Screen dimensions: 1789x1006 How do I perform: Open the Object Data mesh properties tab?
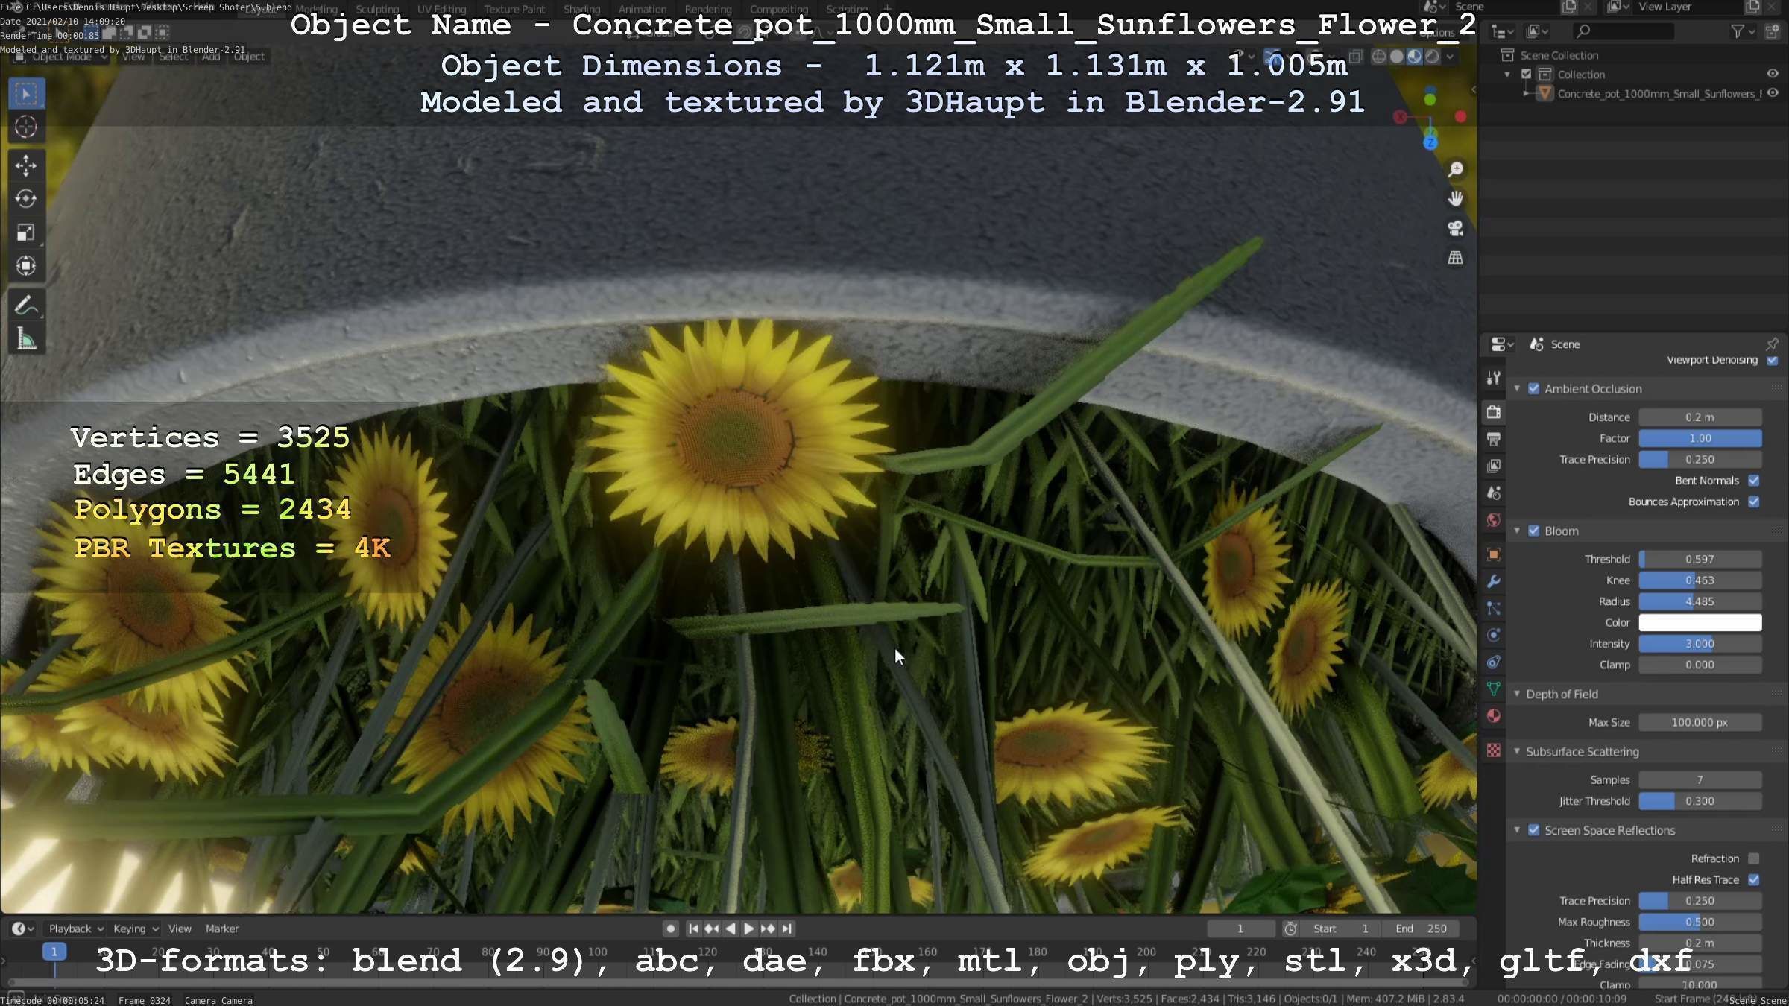coord(1494,689)
